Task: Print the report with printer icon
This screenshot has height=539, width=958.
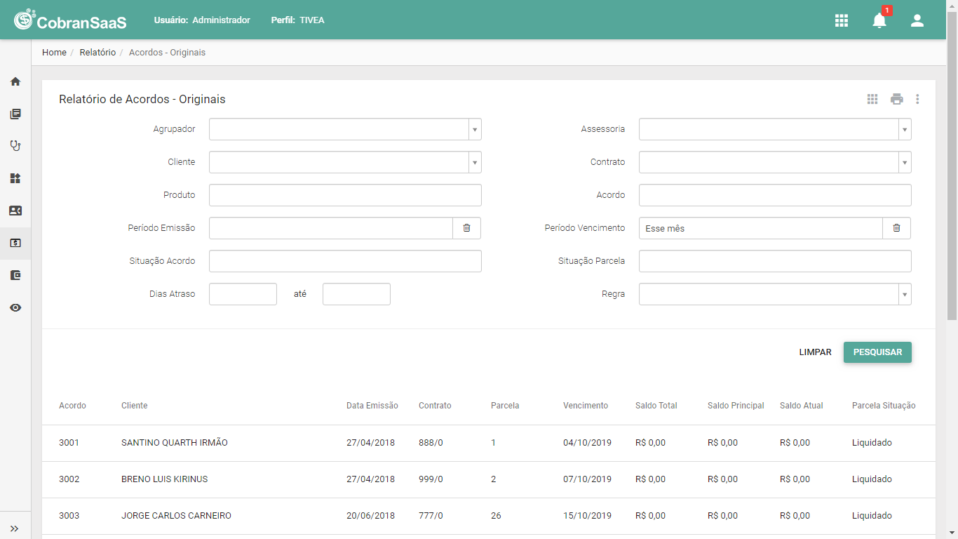Action: click(897, 99)
